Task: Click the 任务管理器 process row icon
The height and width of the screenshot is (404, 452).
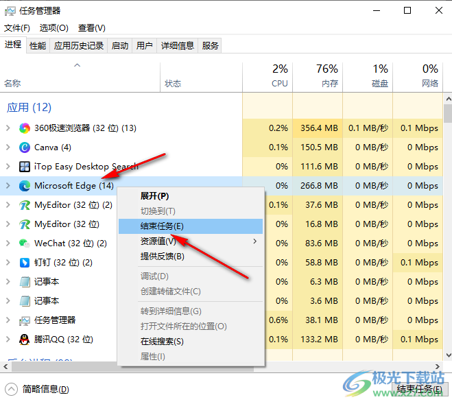Action: [25, 320]
